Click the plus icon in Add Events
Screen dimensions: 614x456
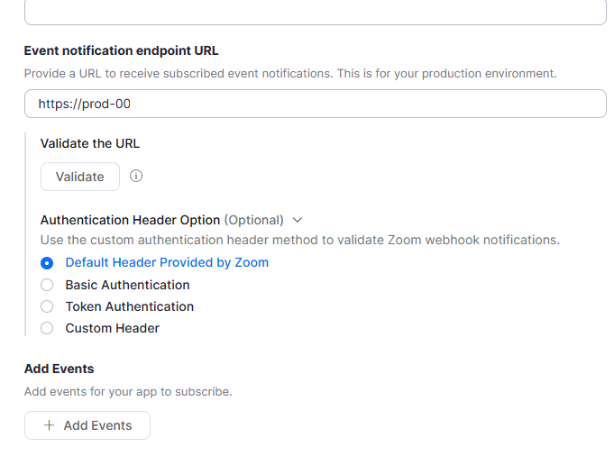coord(49,425)
